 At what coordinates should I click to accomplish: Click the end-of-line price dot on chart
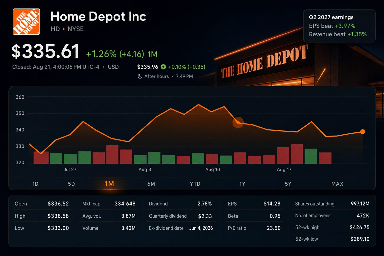(x=362, y=131)
